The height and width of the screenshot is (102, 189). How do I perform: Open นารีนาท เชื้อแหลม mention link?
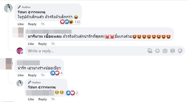tap(45, 36)
